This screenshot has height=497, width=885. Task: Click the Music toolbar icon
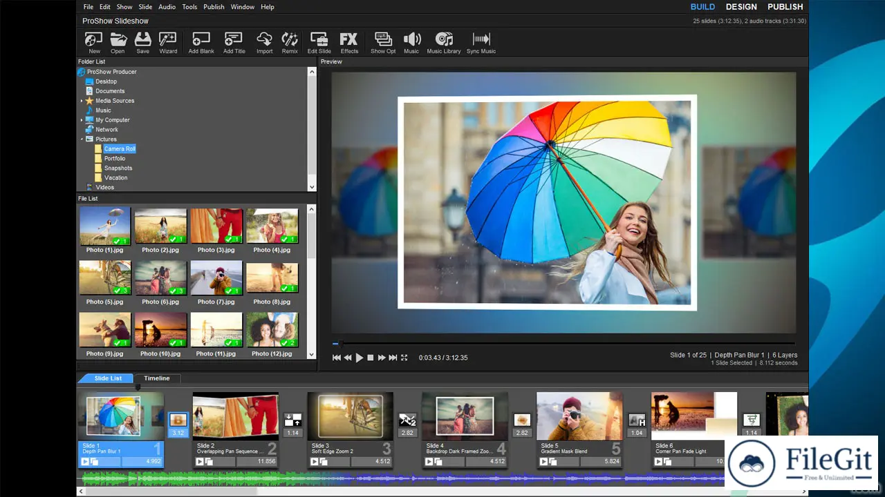pos(411,42)
